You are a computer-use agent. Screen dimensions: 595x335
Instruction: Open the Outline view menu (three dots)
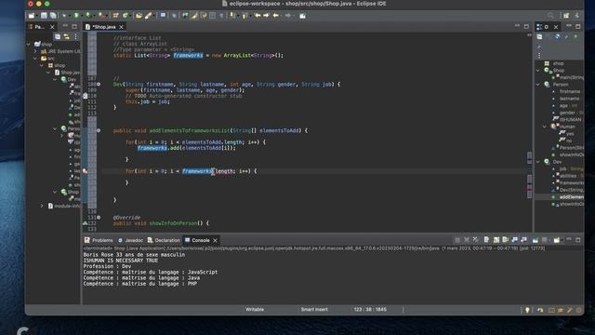coord(539,56)
